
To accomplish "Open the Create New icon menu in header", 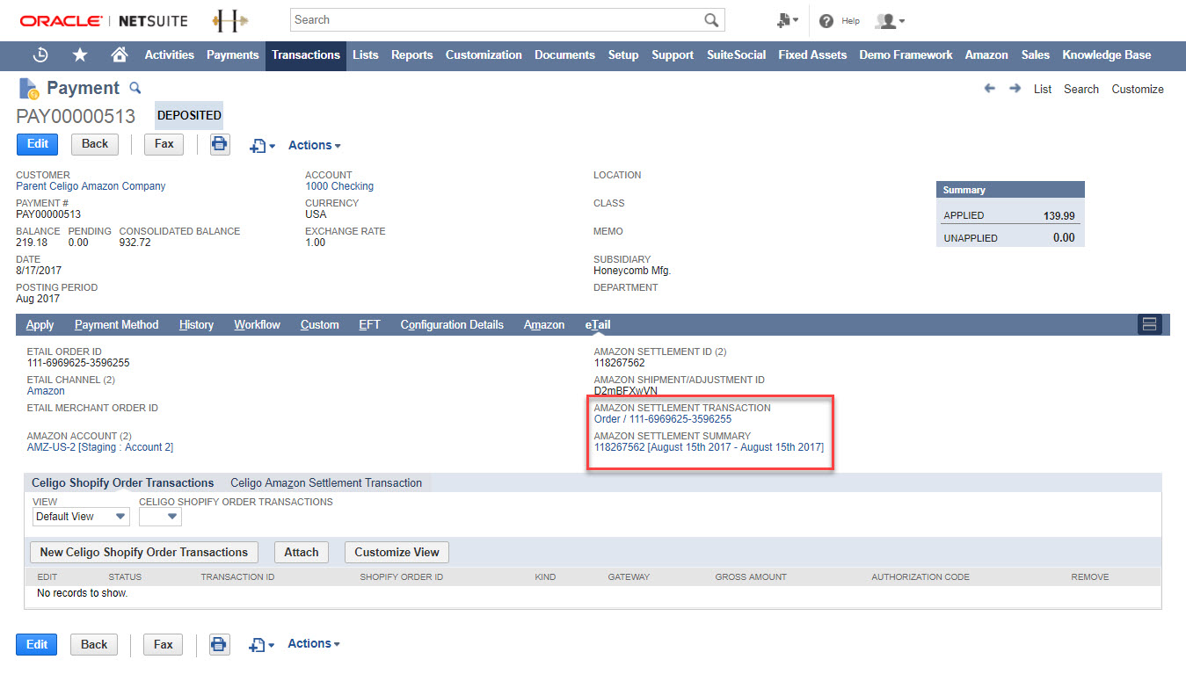I will pos(788,20).
